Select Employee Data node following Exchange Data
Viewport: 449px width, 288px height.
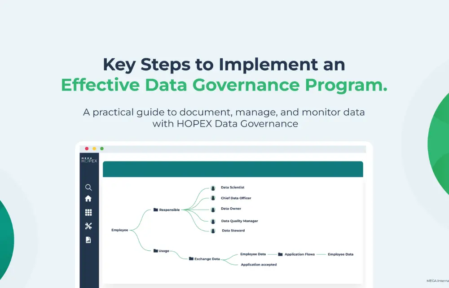pos(253,254)
